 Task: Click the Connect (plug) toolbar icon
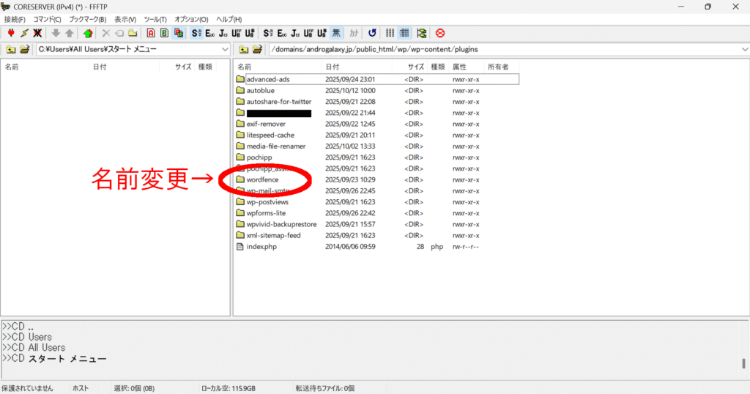pos(11,33)
